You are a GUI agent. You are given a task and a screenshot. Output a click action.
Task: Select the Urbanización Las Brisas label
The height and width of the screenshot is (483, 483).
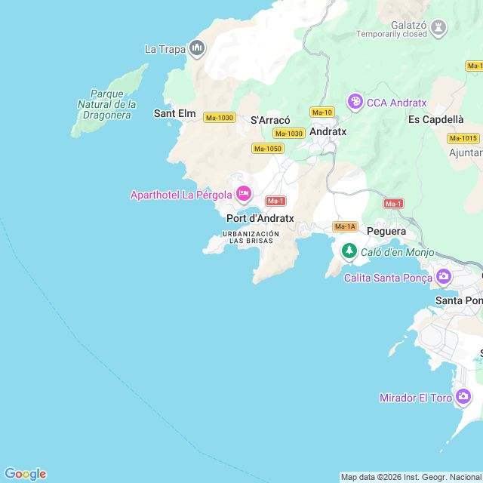(251, 237)
